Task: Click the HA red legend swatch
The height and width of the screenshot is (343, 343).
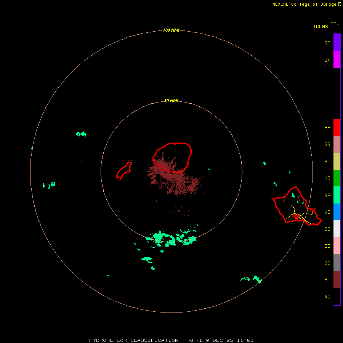Action: (337, 127)
